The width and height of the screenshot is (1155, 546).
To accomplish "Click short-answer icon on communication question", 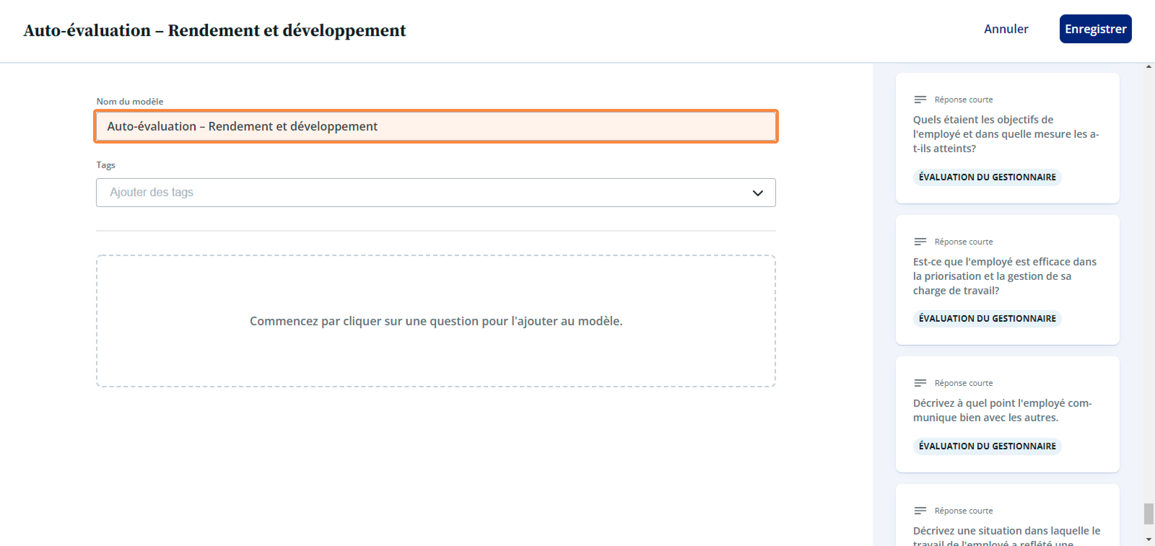I will pos(920,383).
